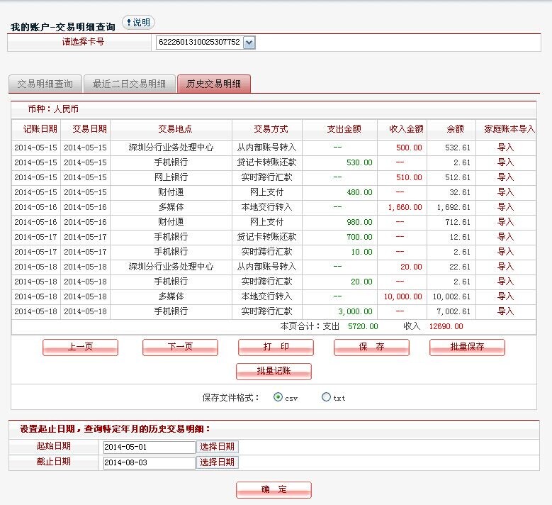Image resolution: width=552 pixels, height=505 pixels.
Task: Select the 历史交易明细 tab
Action: pyautogui.click(x=213, y=84)
